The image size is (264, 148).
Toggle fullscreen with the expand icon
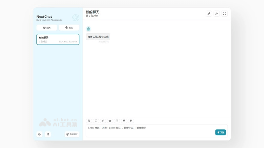[x=225, y=13]
